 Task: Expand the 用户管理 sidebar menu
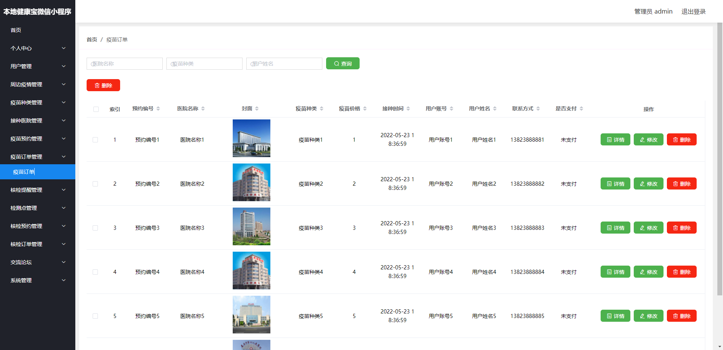38,66
